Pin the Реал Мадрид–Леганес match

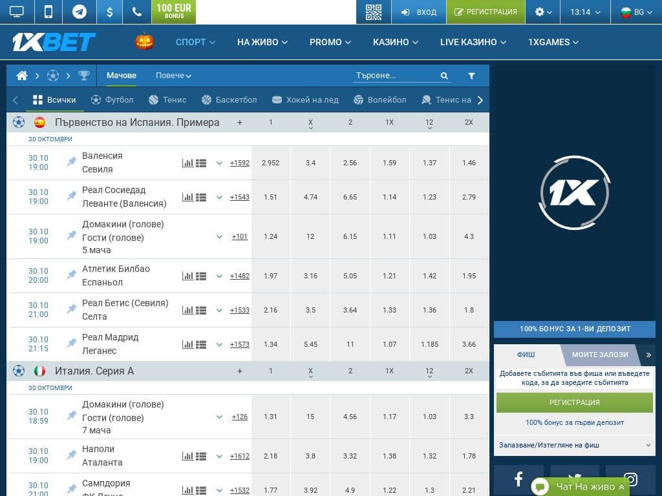(x=72, y=343)
